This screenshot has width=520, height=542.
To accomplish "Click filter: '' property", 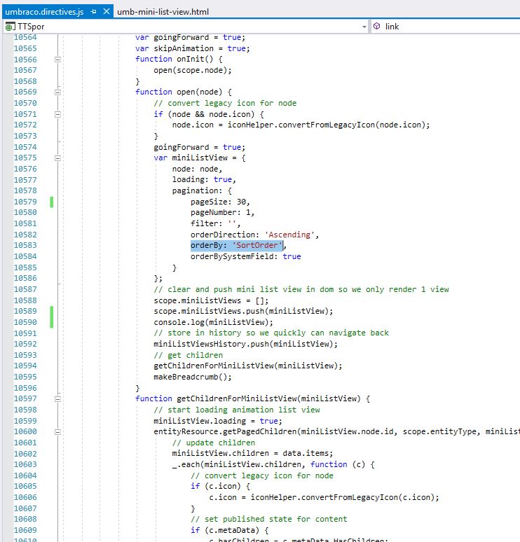I will (216, 223).
